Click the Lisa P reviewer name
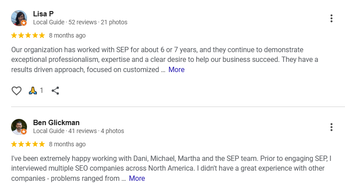The height and width of the screenshot is (187, 345). [x=43, y=14]
